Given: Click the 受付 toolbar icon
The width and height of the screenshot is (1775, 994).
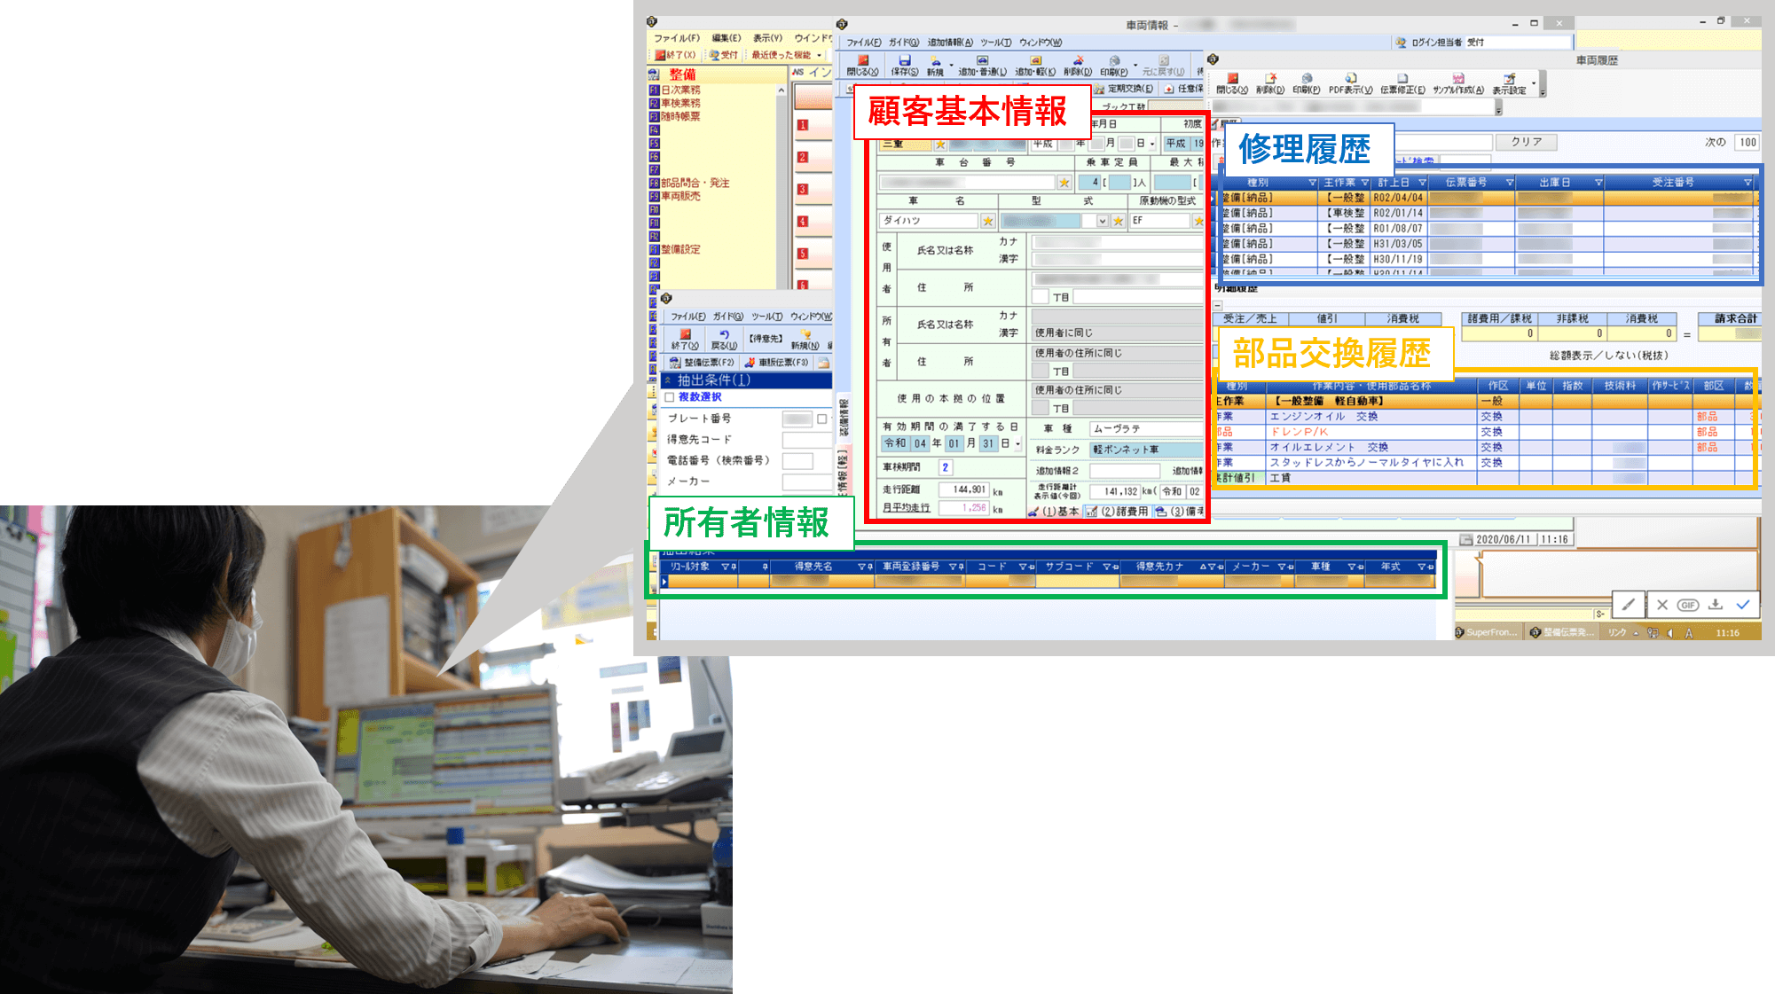Looking at the screenshot, I should point(724,55).
